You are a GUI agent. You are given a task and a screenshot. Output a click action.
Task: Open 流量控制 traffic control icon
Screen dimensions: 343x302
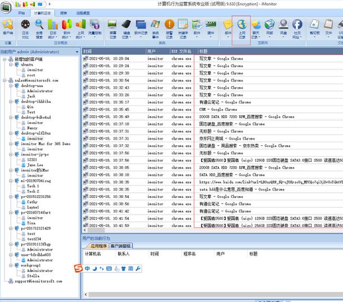pyautogui.click(x=95, y=28)
